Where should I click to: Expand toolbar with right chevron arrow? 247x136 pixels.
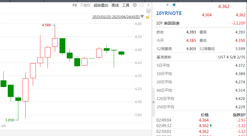click(x=149, y=5)
